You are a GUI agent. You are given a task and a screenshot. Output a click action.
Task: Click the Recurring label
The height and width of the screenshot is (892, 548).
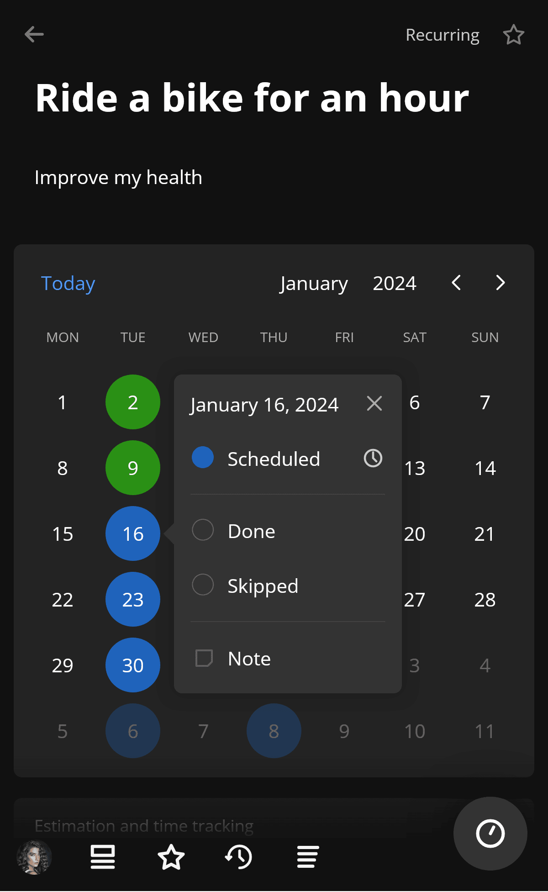442,35
